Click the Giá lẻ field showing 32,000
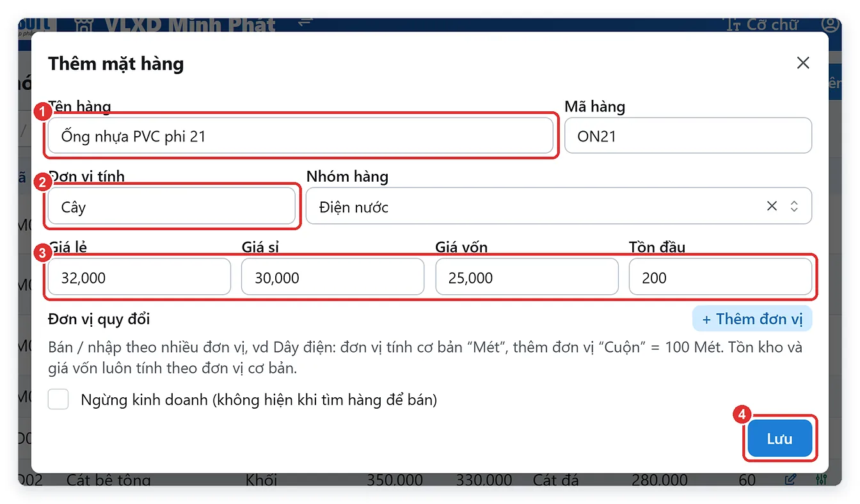860x504 pixels. point(139,277)
